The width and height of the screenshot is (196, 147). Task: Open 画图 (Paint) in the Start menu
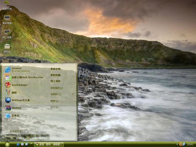click(x=14, y=92)
